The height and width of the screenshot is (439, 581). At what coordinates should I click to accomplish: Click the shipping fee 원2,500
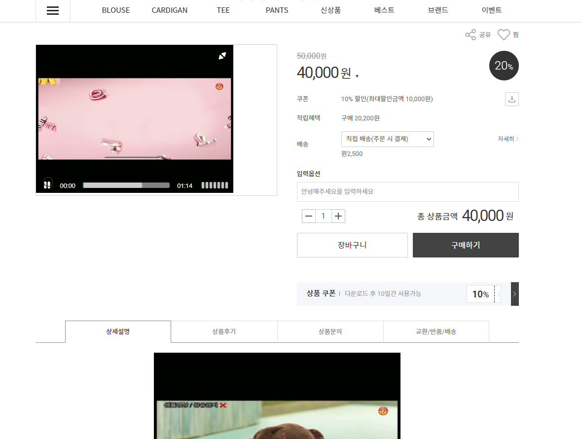(352, 154)
